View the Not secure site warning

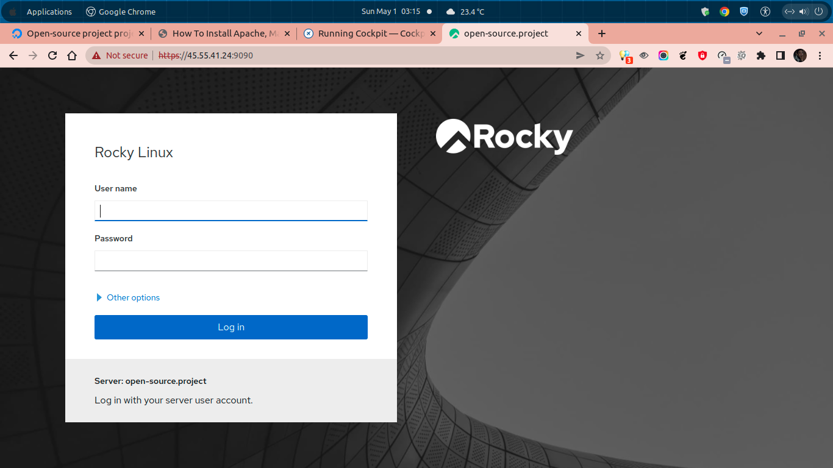120,55
